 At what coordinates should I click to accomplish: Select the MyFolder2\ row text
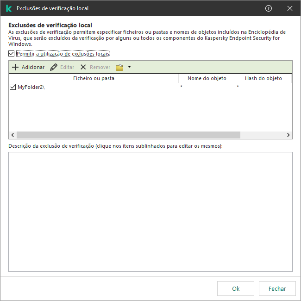point(31,87)
